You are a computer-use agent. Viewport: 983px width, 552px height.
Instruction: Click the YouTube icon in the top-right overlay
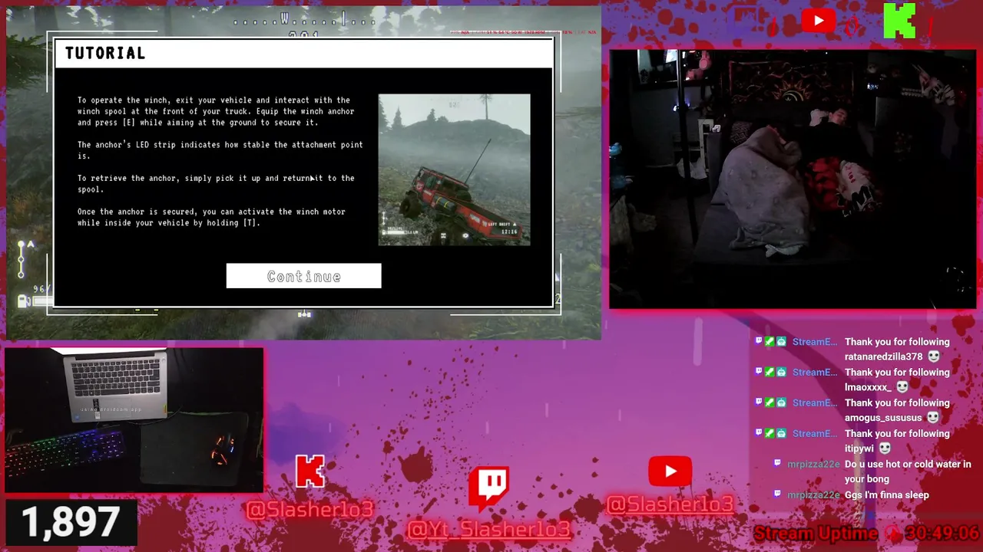[819, 21]
